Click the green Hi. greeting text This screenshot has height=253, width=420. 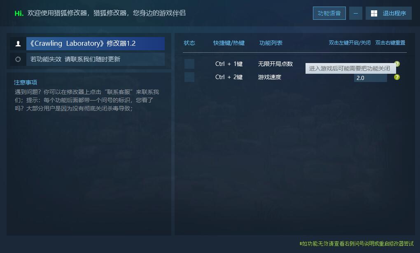[x=19, y=13]
